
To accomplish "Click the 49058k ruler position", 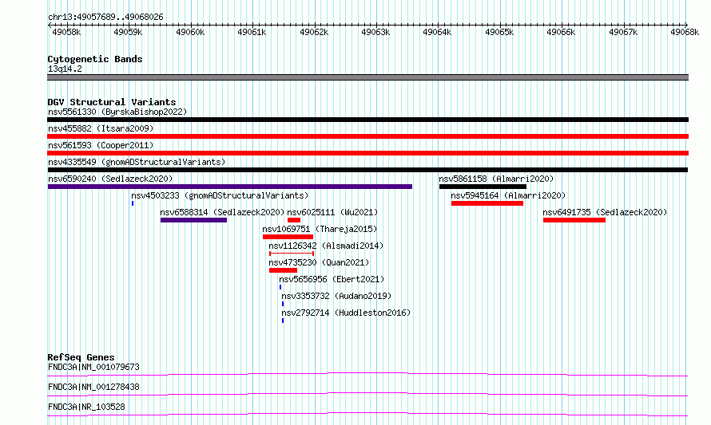I will pyautogui.click(x=66, y=32).
